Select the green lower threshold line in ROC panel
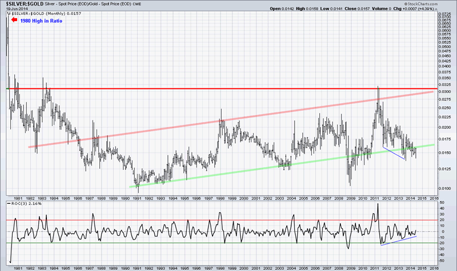 tap(228, 243)
